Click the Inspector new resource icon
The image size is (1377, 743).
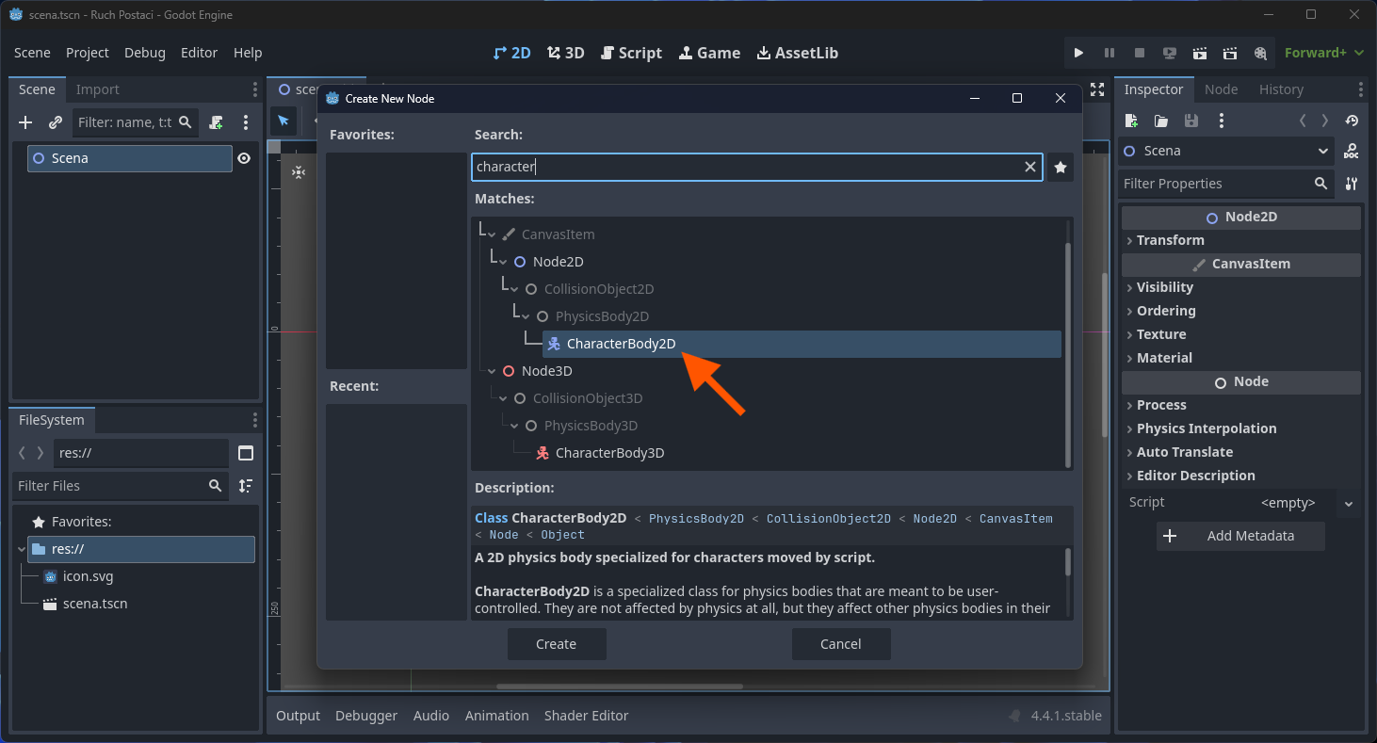pyautogui.click(x=1131, y=121)
